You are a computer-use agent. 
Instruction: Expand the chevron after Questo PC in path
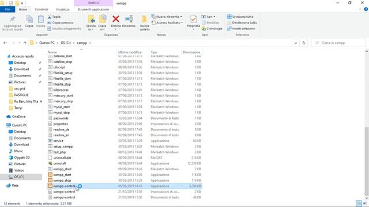[x=58, y=43]
